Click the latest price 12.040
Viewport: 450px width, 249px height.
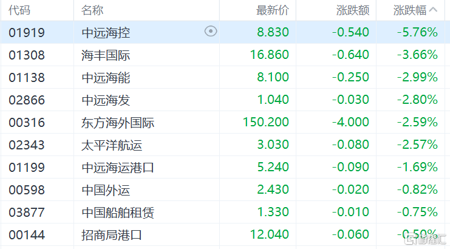tap(269, 234)
